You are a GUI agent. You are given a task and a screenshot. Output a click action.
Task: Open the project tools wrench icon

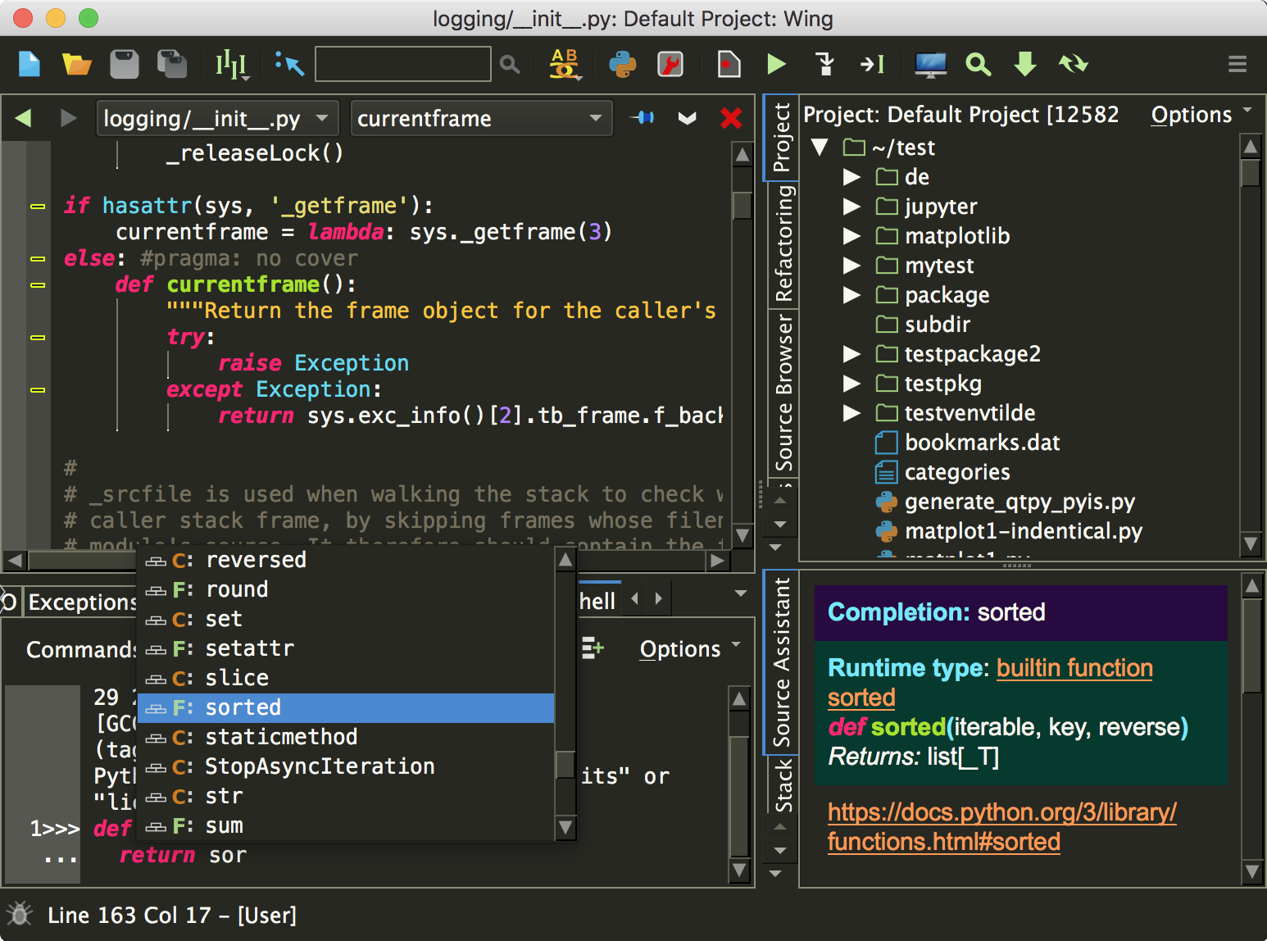(670, 64)
